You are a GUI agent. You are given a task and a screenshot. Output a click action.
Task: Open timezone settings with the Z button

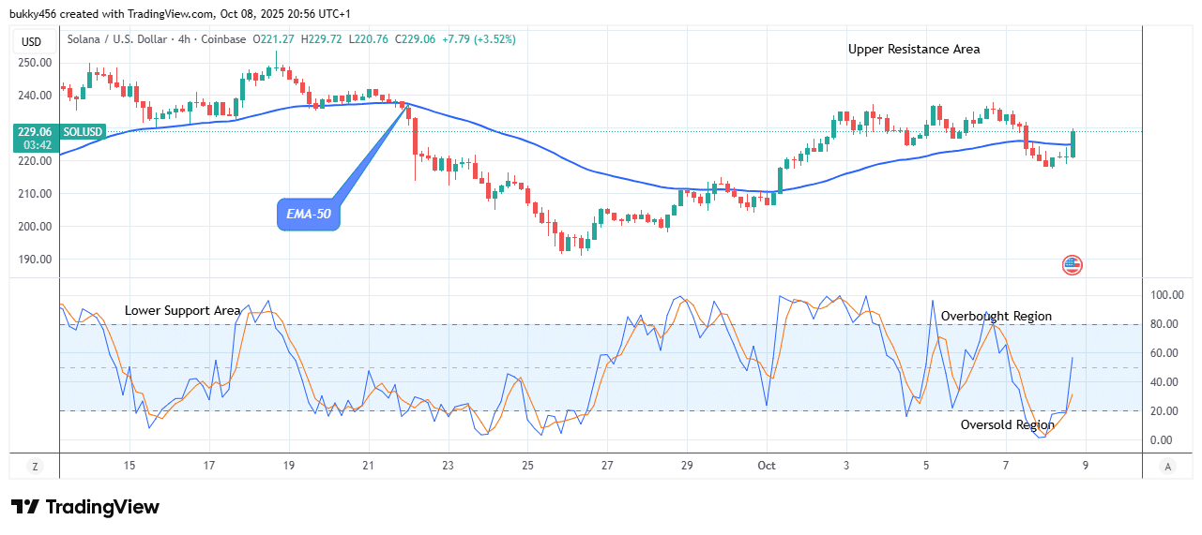pyautogui.click(x=35, y=466)
